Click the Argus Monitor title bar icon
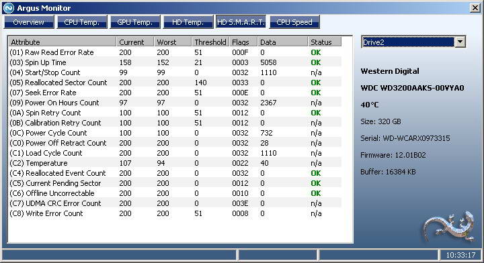 click(x=8, y=7)
